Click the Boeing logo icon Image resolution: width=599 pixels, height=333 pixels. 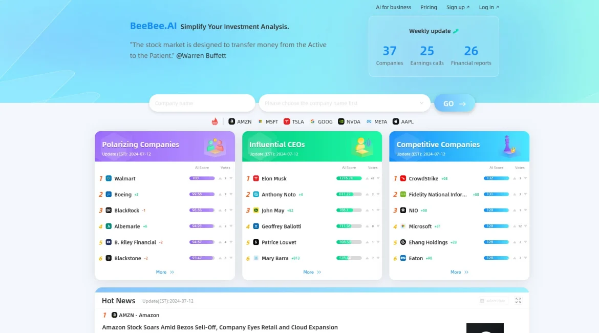(x=109, y=195)
